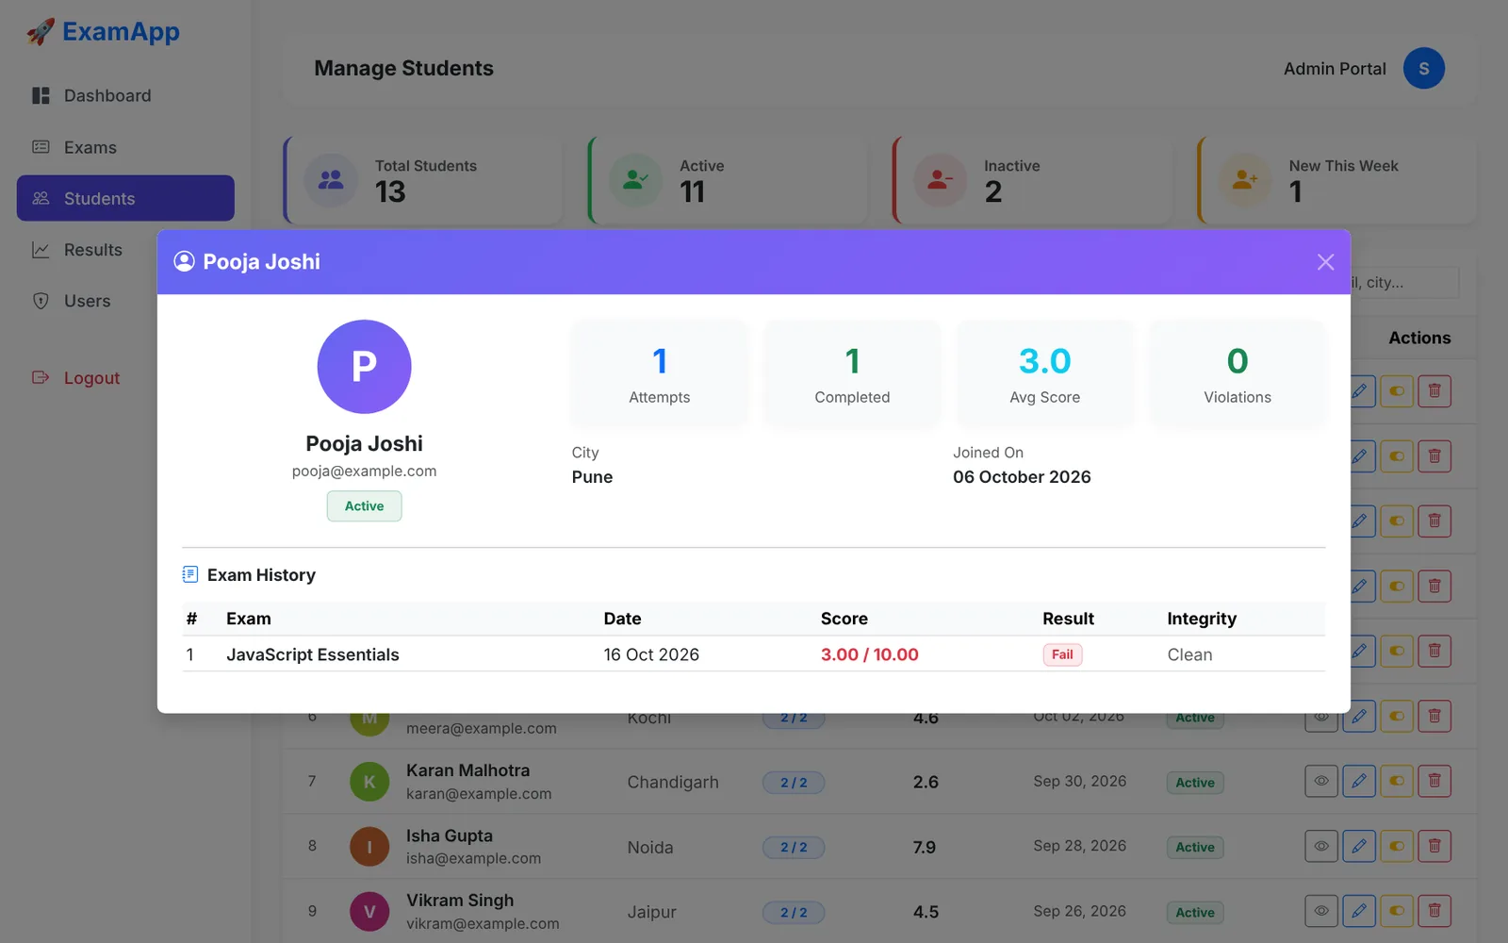View Isha Gupta's details with eye icon

click(x=1321, y=846)
